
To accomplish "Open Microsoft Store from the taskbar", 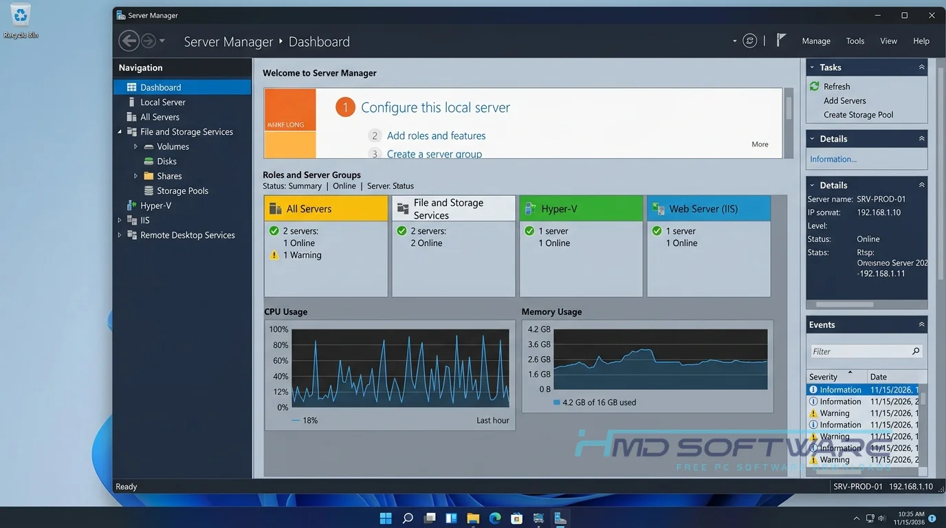I will point(517,518).
